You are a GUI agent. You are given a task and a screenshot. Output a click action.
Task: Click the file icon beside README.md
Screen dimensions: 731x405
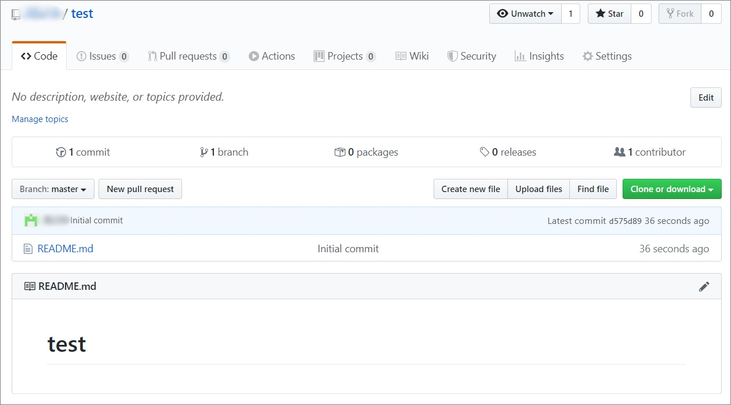28,249
